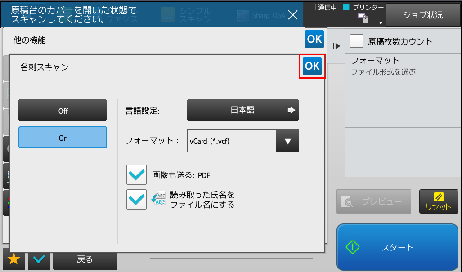Expand vCard format dropdown arrow
Viewport: 462px width, 272px height.
coord(287,141)
